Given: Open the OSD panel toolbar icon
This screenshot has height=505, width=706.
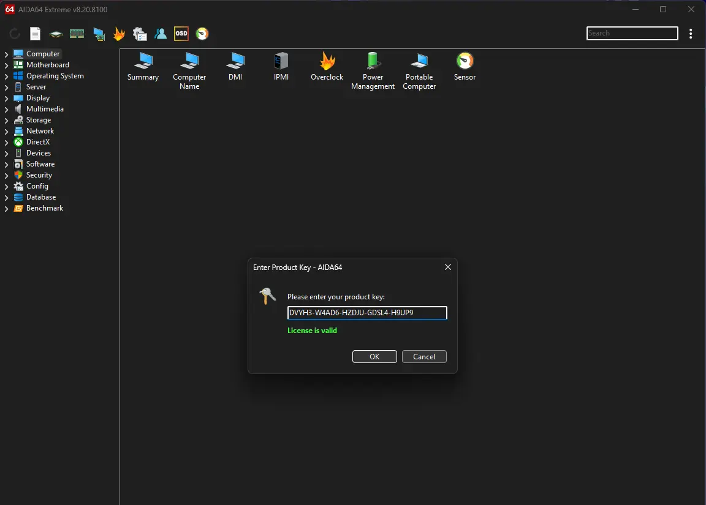Looking at the screenshot, I should coord(181,33).
